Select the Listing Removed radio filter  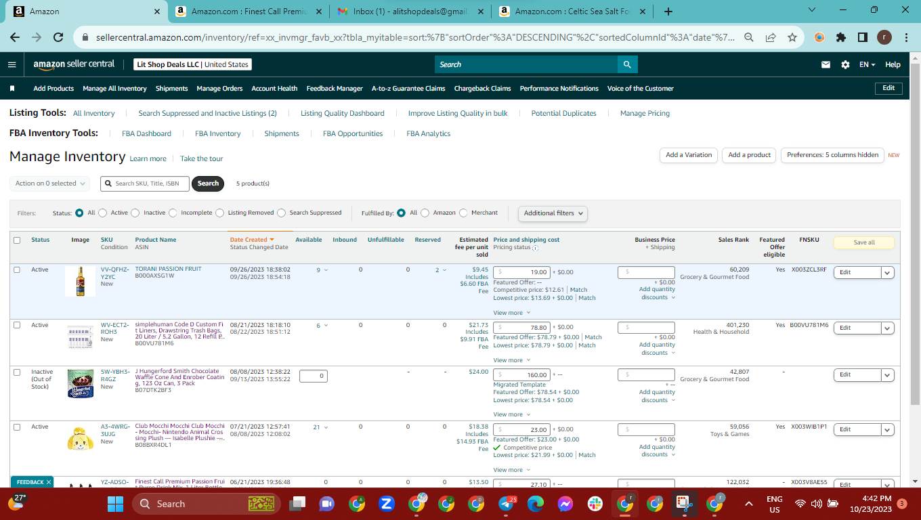(220, 213)
